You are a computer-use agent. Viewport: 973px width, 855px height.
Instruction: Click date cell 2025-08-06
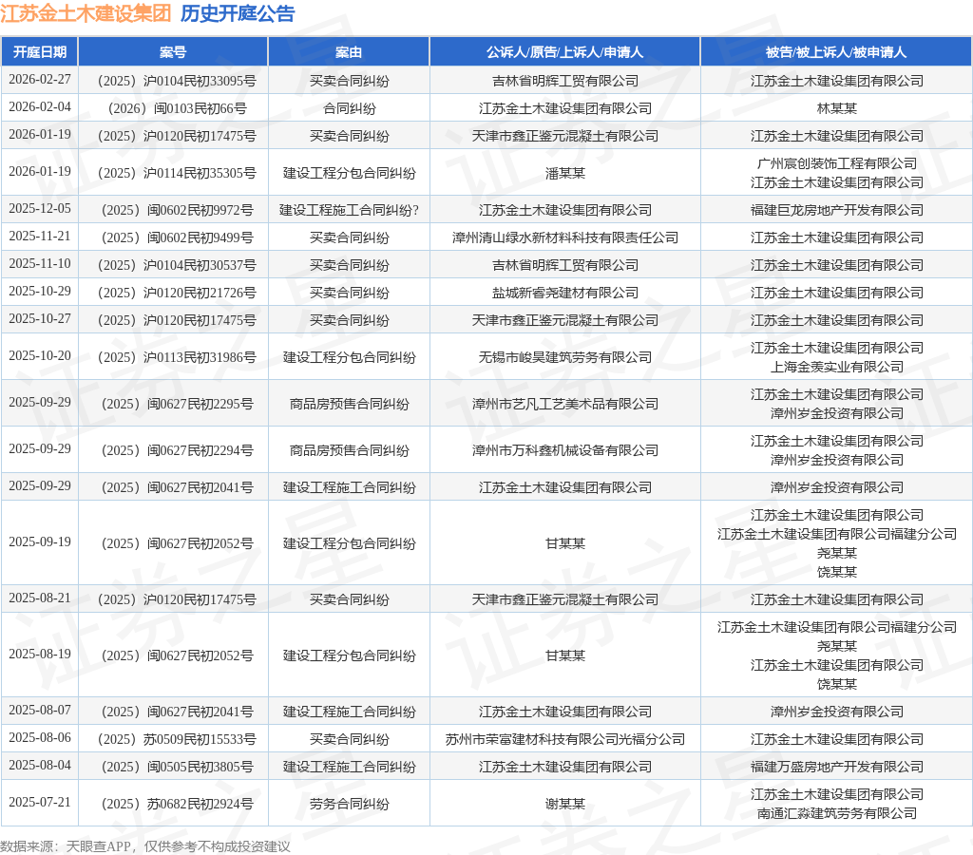coord(40,737)
